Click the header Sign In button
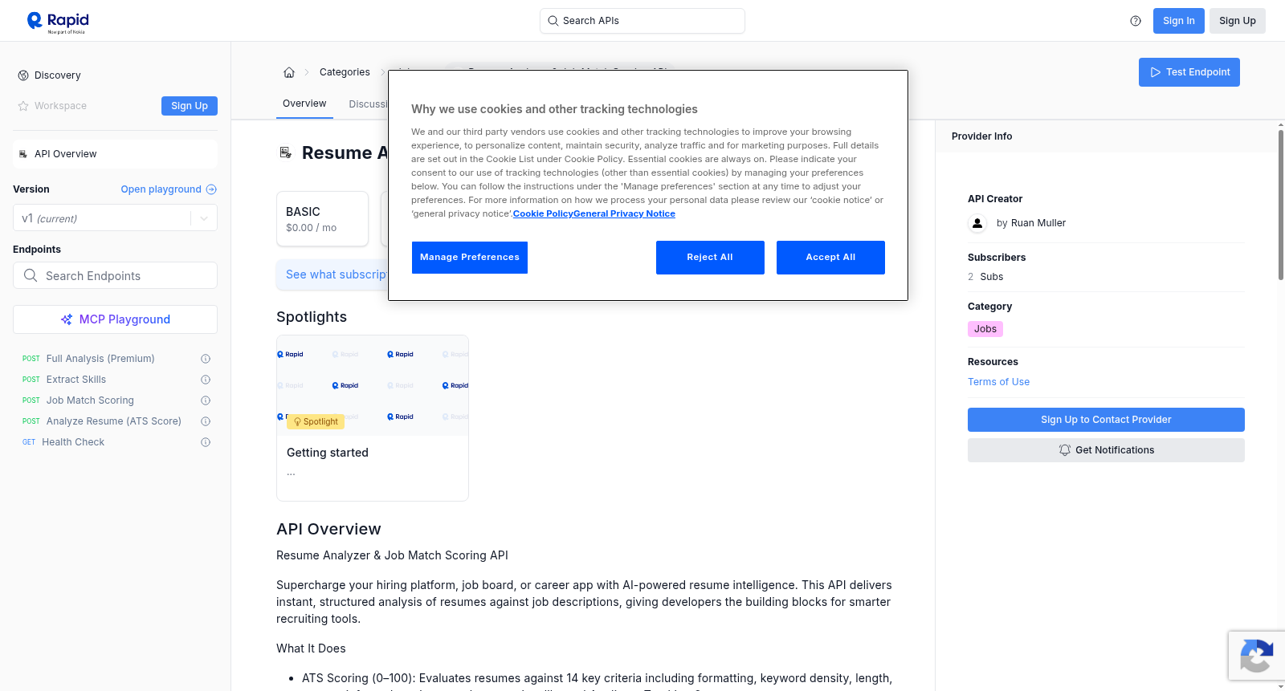The width and height of the screenshot is (1285, 691). [x=1179, y=21]
